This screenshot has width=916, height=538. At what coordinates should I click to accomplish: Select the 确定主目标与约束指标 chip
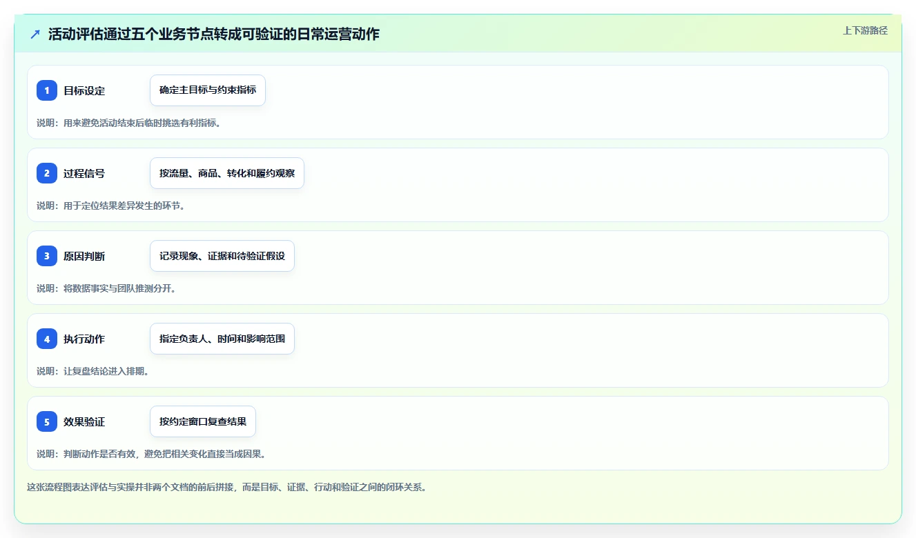click(208, 90)
